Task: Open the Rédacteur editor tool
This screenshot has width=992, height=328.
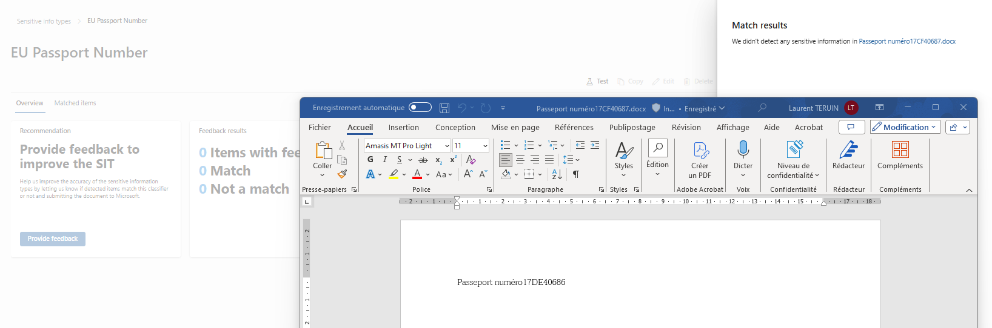Action: [x=848, y=150]
